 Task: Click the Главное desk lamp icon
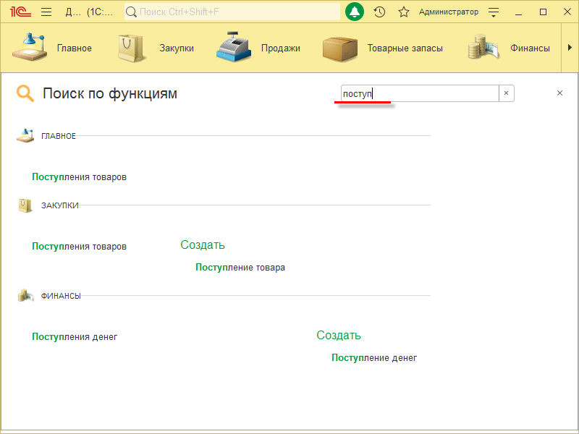click(x=30, y=47)
